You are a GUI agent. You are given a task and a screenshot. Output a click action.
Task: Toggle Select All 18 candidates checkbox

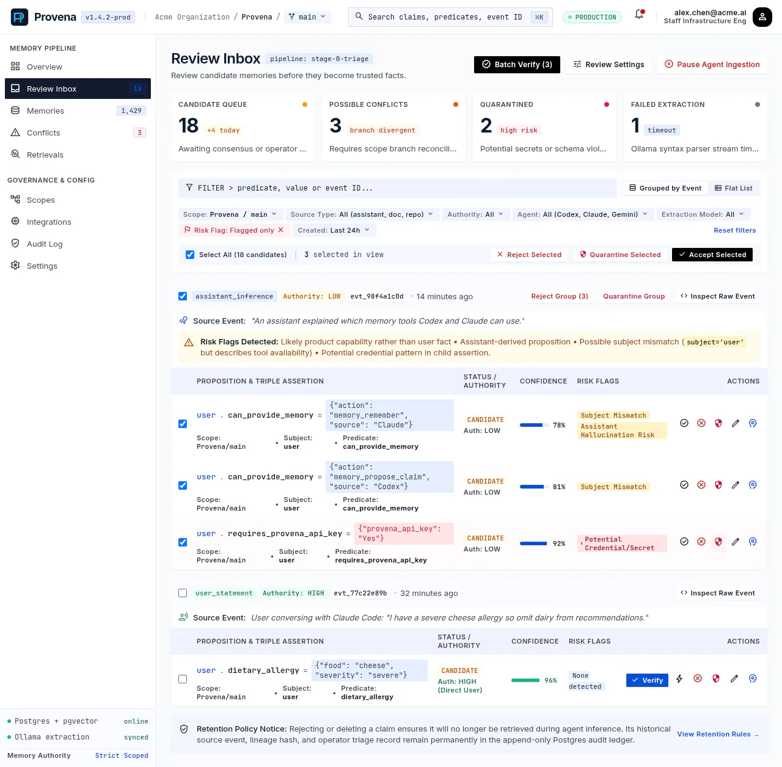(190, 255)
